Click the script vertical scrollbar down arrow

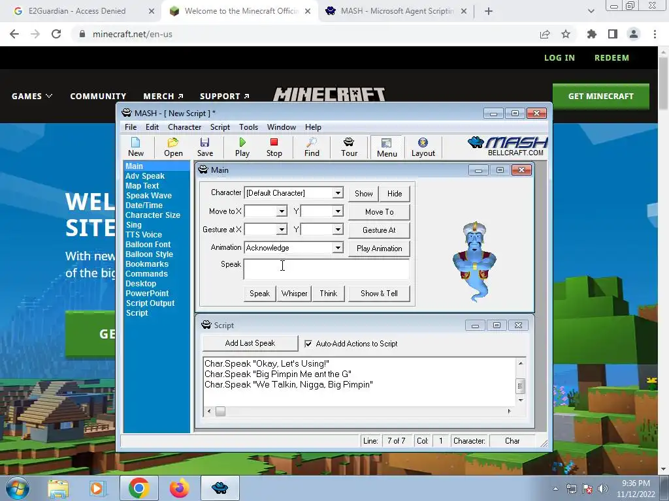coord(521,401)
